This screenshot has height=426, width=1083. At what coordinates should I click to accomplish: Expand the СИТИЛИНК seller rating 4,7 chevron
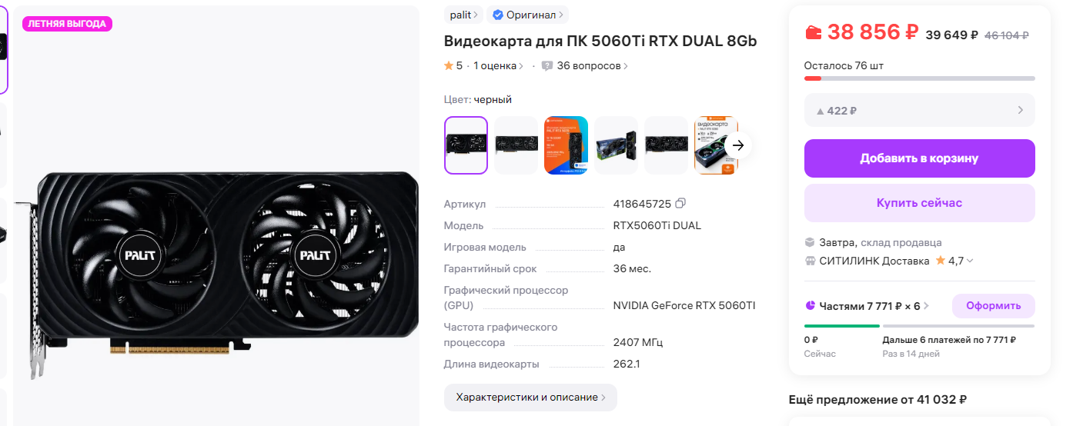tap(970, 261)
